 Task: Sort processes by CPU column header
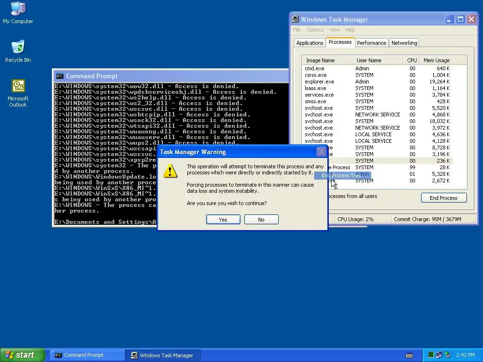click(x=412, y=60)
